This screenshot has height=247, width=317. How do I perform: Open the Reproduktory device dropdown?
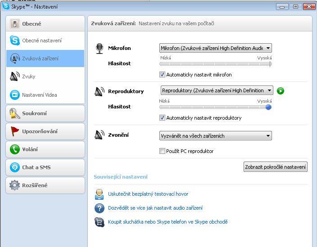[x=217, y=90]
